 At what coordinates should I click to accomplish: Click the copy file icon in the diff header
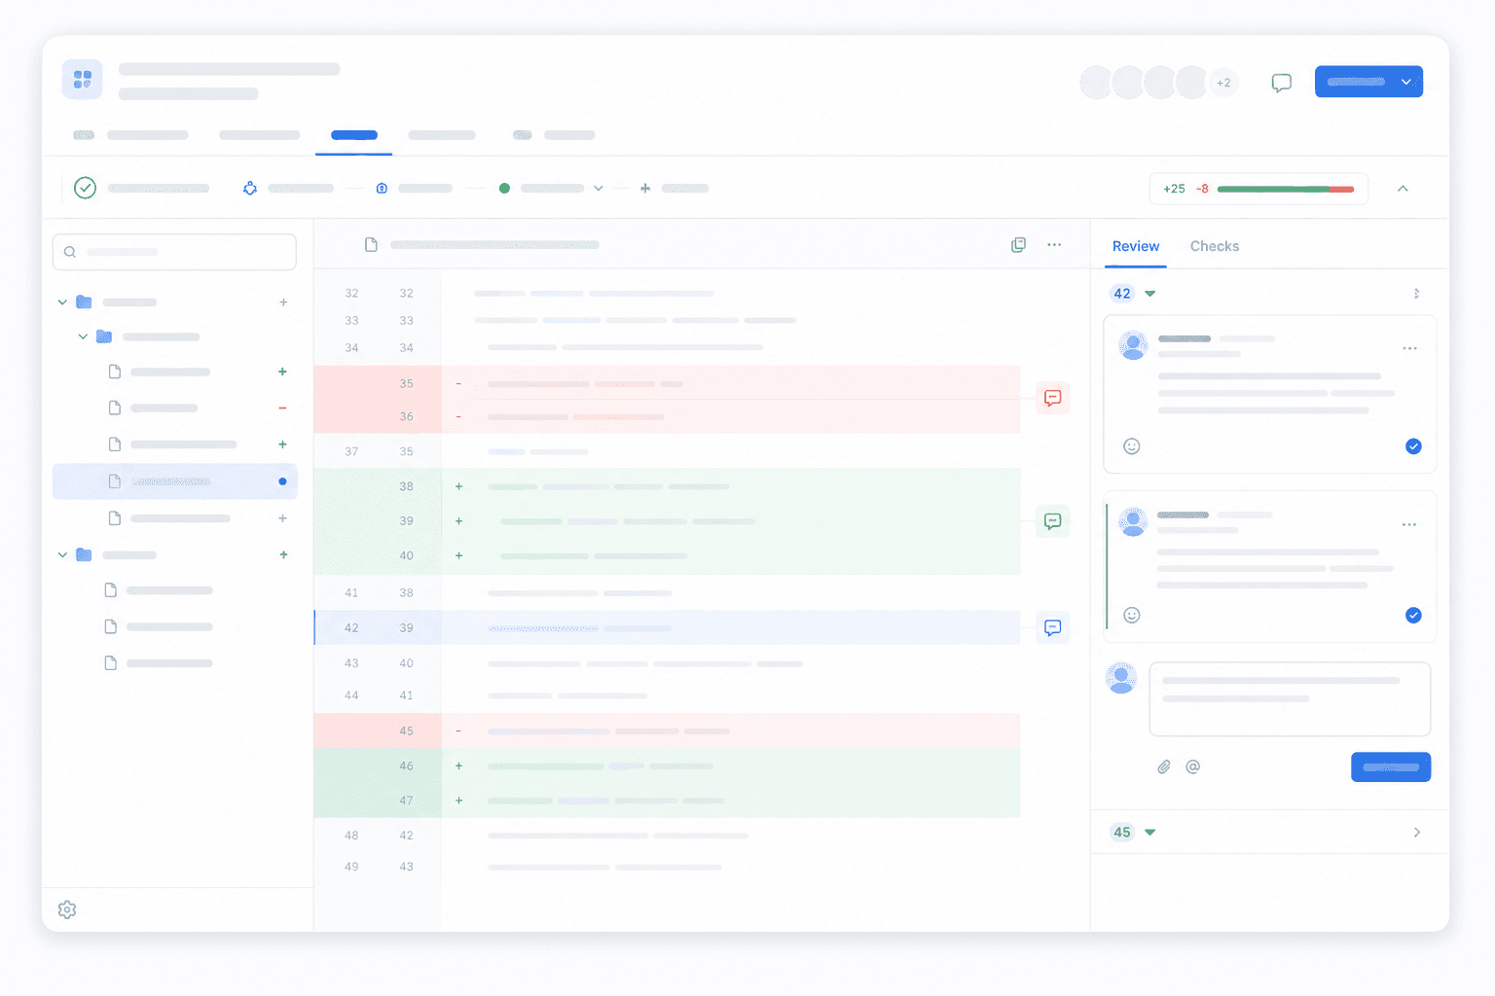pyautogui.click(x=1018, y=245)
